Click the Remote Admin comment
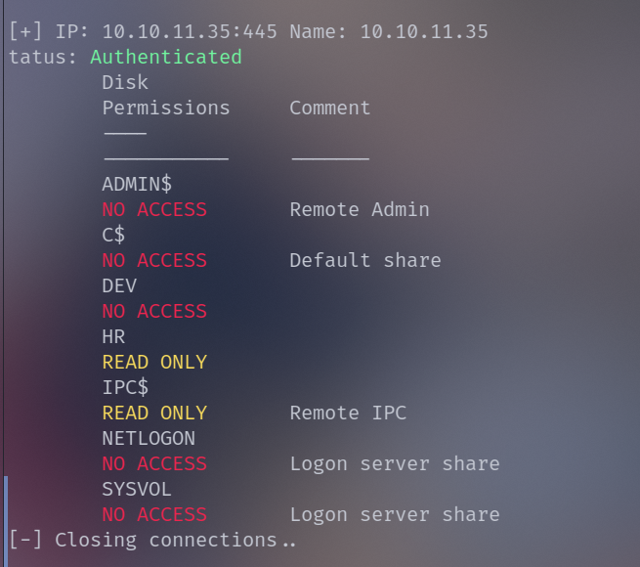 click(360, 209)
